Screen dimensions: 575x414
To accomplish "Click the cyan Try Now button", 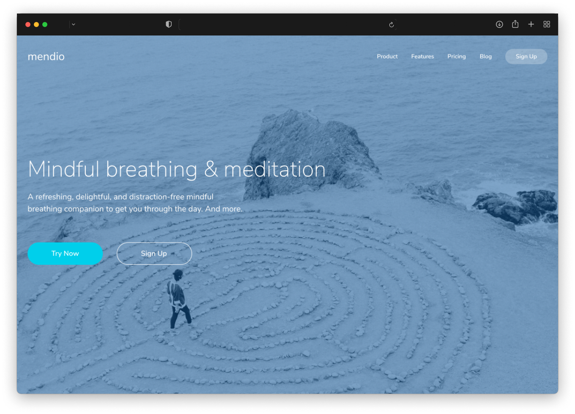I will pyautogui.click(x=65, y=253).
